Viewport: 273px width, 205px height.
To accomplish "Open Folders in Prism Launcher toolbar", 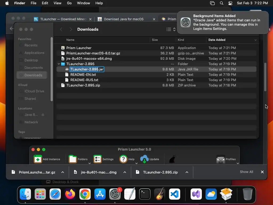I will tap(78, 159).
